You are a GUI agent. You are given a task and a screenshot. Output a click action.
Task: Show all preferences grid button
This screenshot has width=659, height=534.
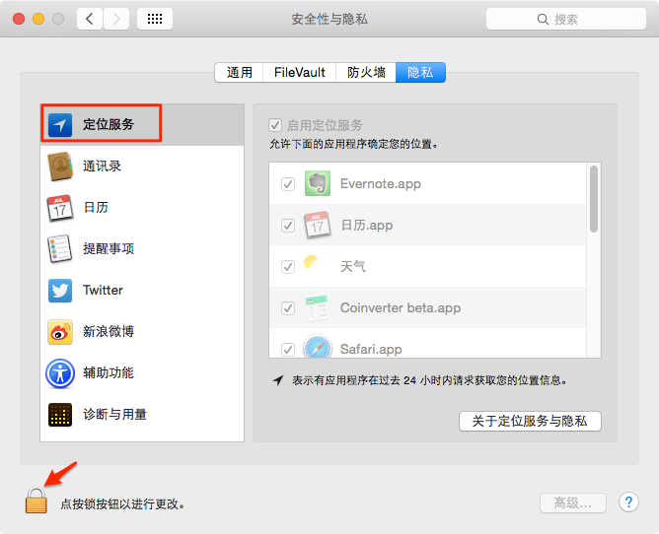point(155,19)
